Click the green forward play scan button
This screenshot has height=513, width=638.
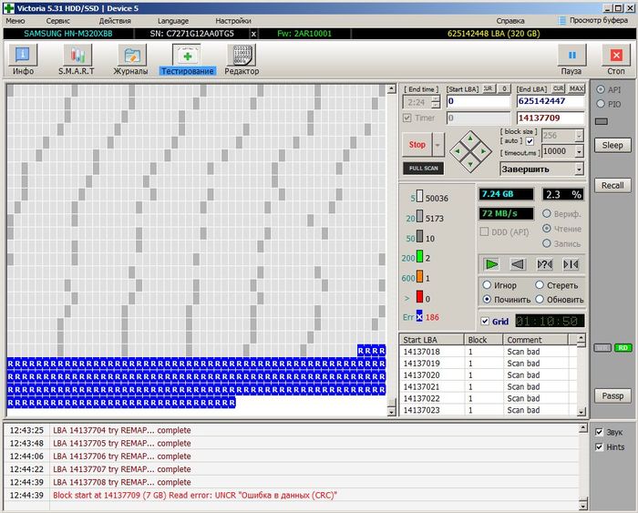tap(492, 264)
